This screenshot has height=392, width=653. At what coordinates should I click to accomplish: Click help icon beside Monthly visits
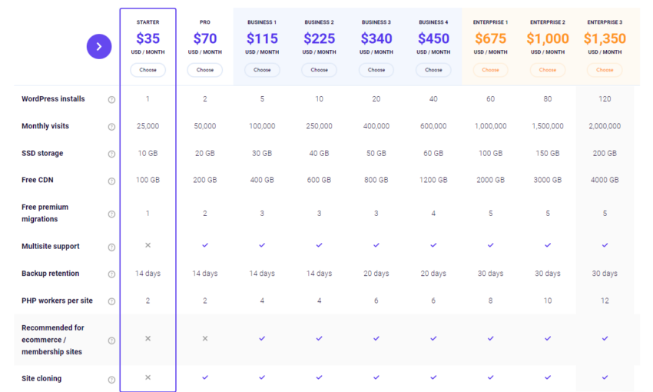(x=111, y=127)
